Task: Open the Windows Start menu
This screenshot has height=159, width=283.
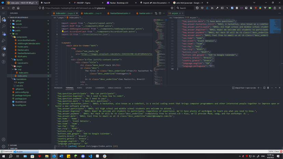Action: (3, 156)
